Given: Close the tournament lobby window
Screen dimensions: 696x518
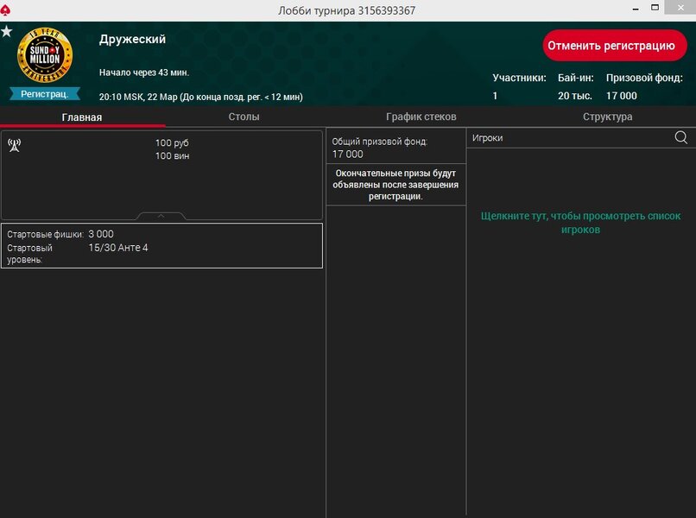Looking at the screenshot, I should pos(679,10).
